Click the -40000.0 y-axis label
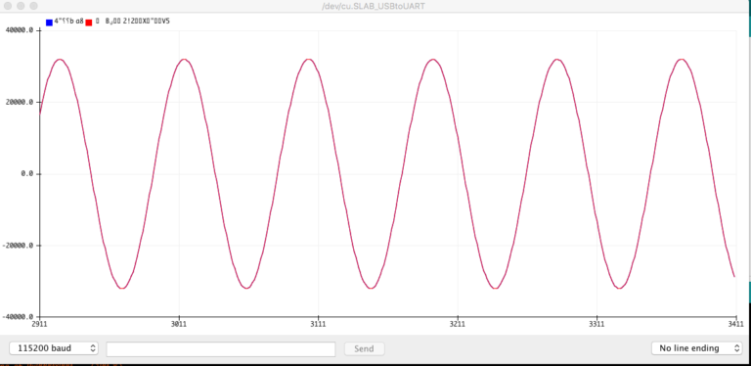The width and height of the screenshot is (751, 366). [18, 317]
